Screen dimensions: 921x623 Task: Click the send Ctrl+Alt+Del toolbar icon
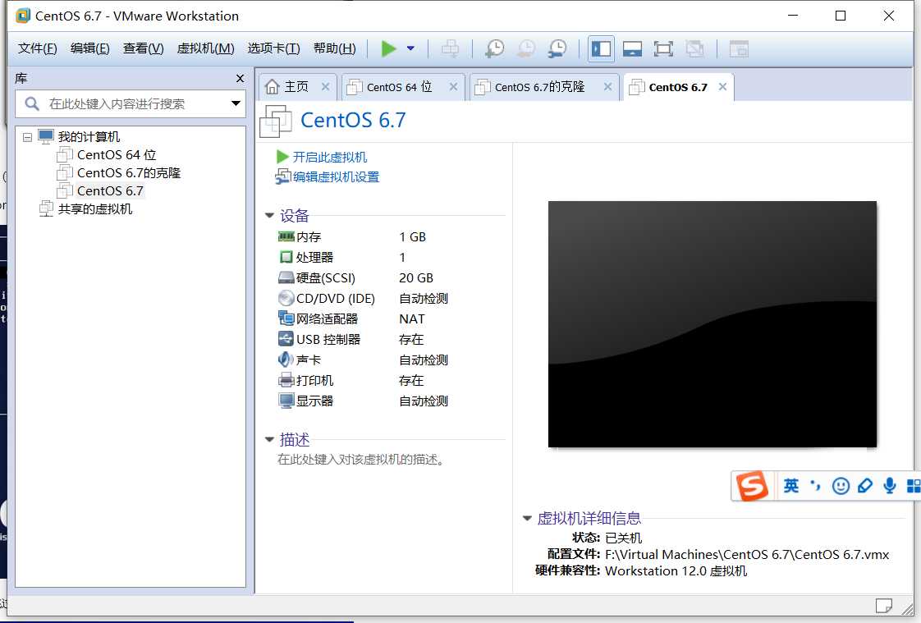pyautogui.click(x=451, y=48)
